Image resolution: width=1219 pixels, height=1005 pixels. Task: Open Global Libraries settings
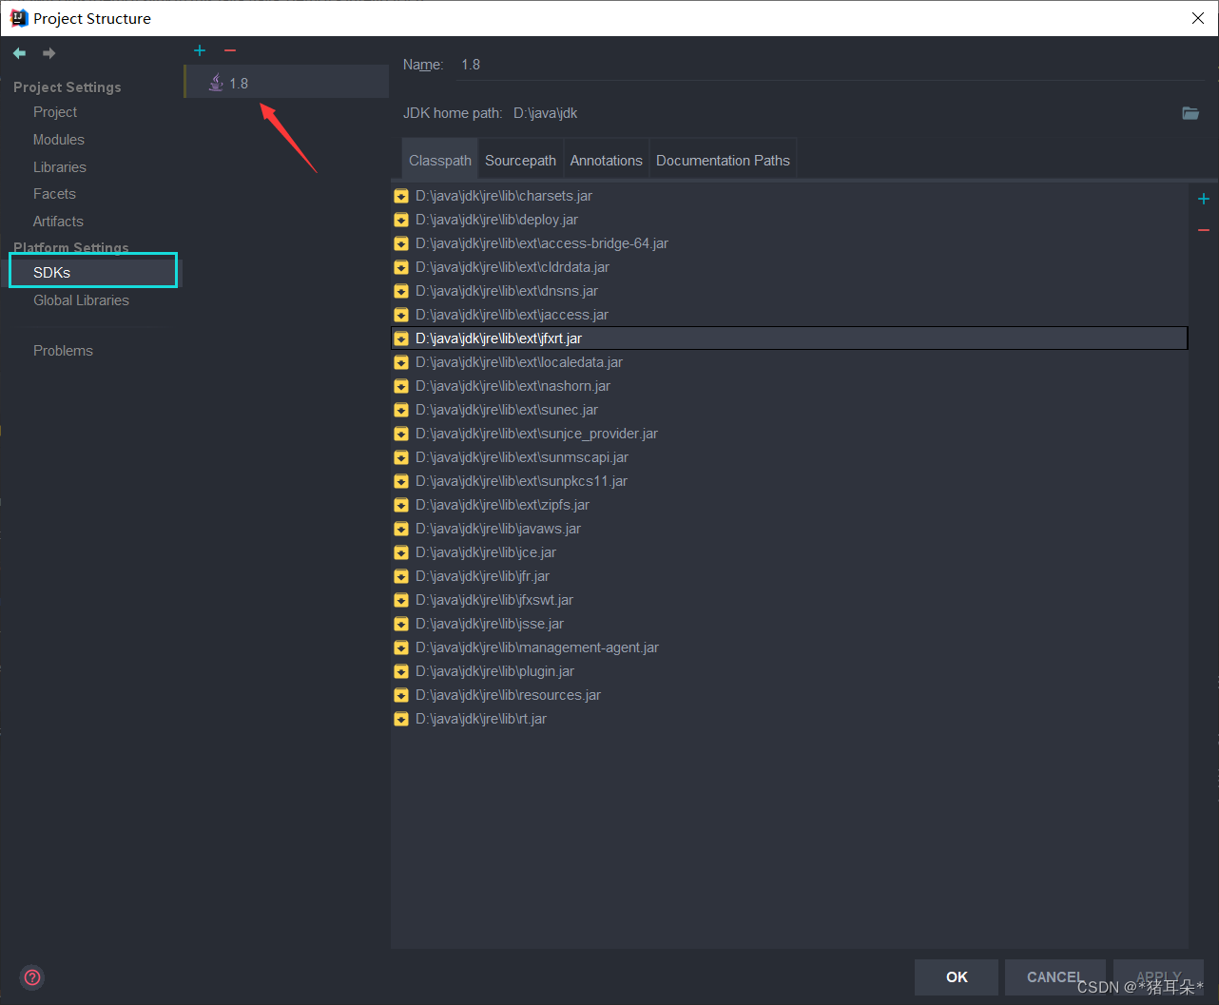[81, 300]
